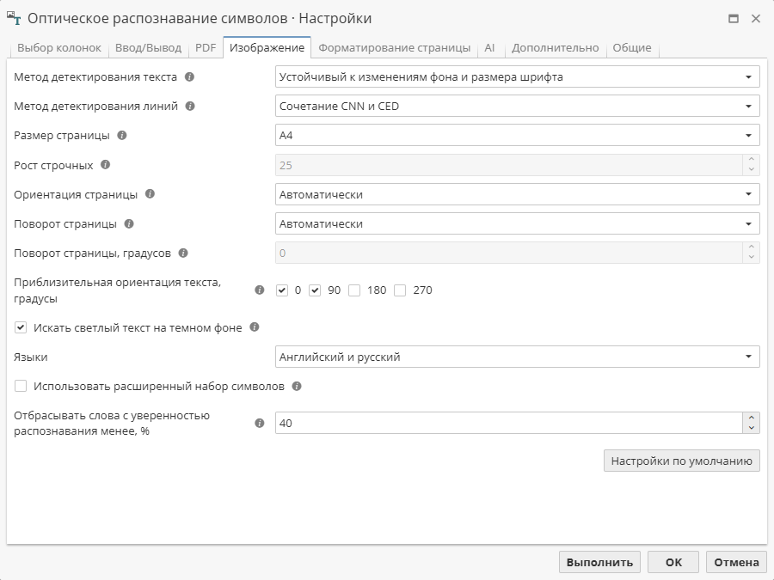Click the OCR icon in the dialog title bar

[14, 15]
